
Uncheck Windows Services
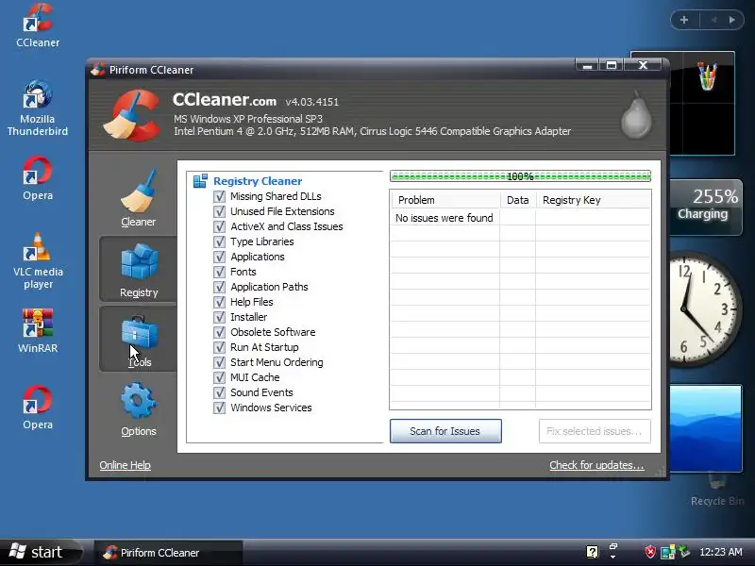219,408
